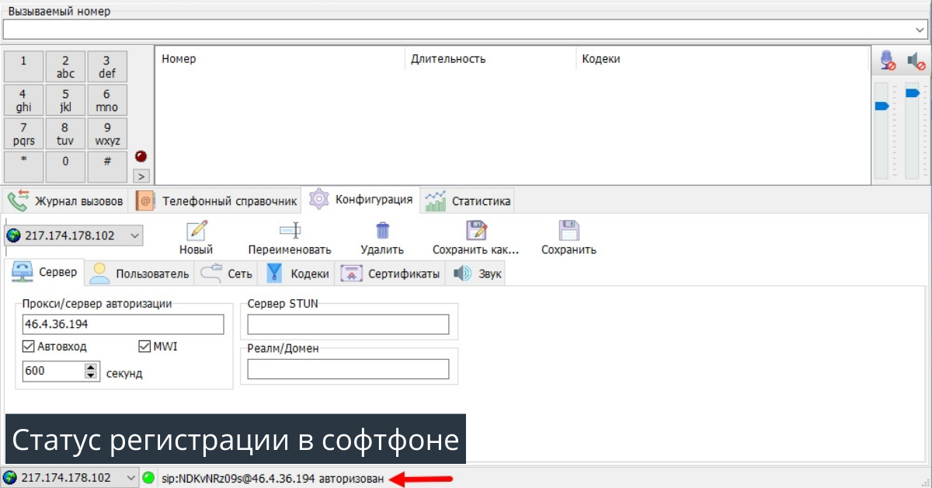Click inside the Прокси/сервер авторизации field
Image resolution: width=932 pixels, height=488 pixels.
point(122,324)
